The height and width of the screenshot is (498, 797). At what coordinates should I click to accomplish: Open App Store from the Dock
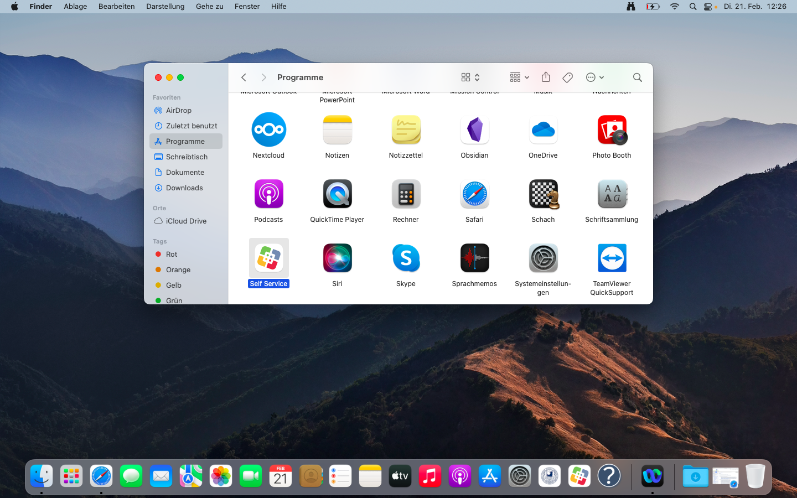(x=490, y=476)
